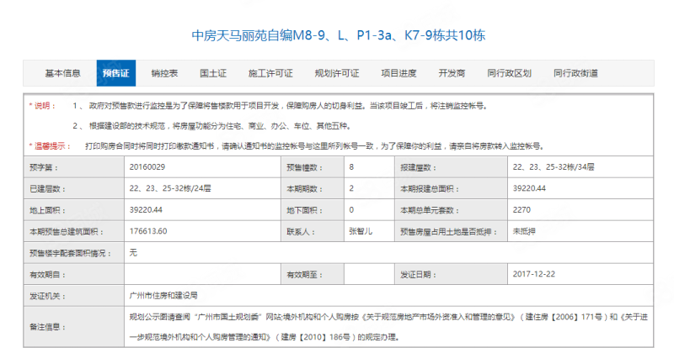Select issue date 2017-12-22
Screen dimensions: 674x348
click(534, 274)
